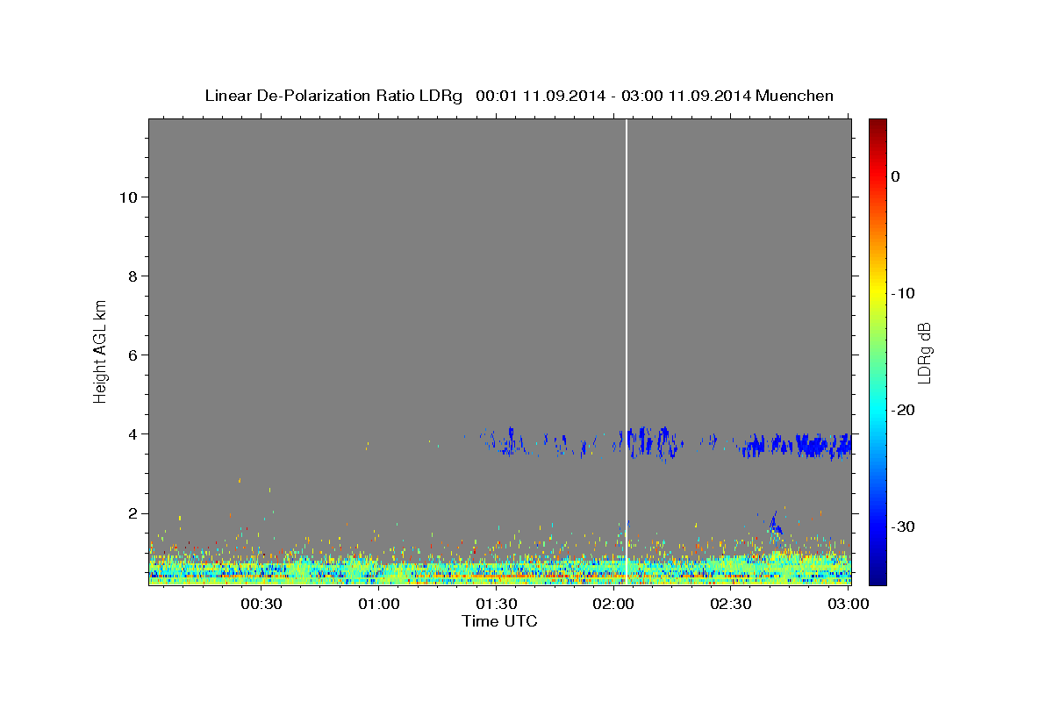Screen dimensions: 1053x702
Task: Click the dark red top of the colorbar
Action: [877, 125]
